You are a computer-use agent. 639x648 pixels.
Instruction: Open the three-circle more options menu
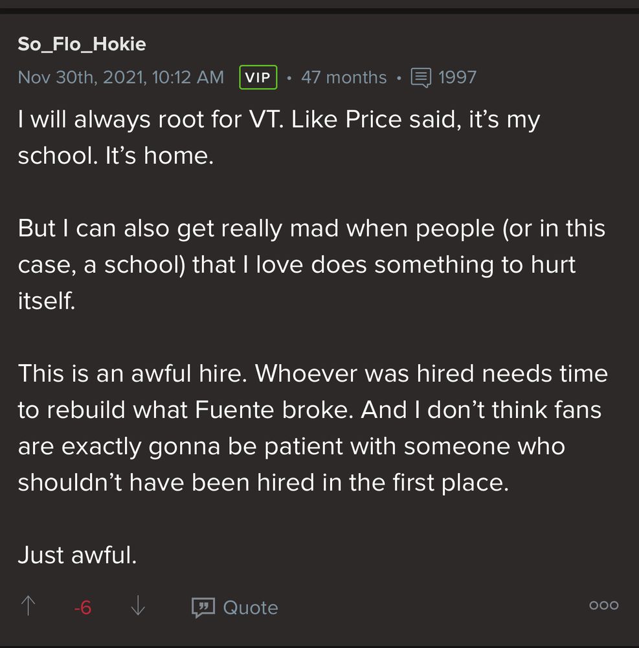[x=603, y=605]
